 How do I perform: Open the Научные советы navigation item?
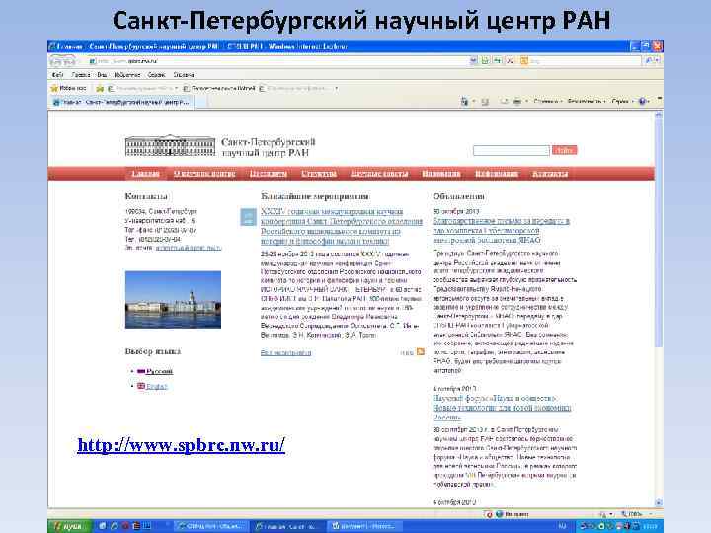[x=379, y=174]
